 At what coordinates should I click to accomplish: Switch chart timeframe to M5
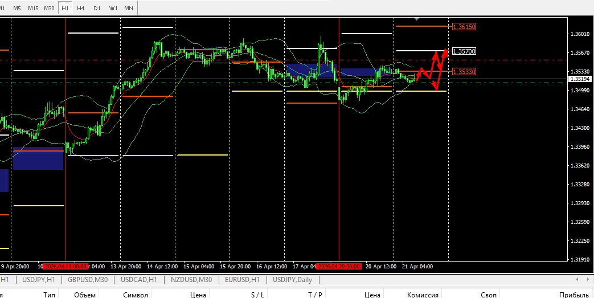17,8
